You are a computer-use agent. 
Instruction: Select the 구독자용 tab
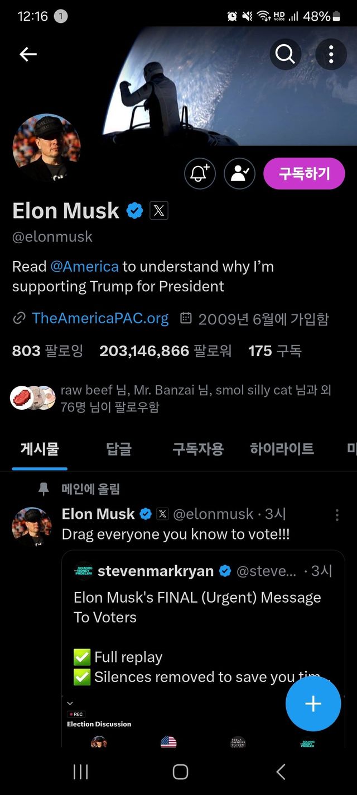click(199, 448)
